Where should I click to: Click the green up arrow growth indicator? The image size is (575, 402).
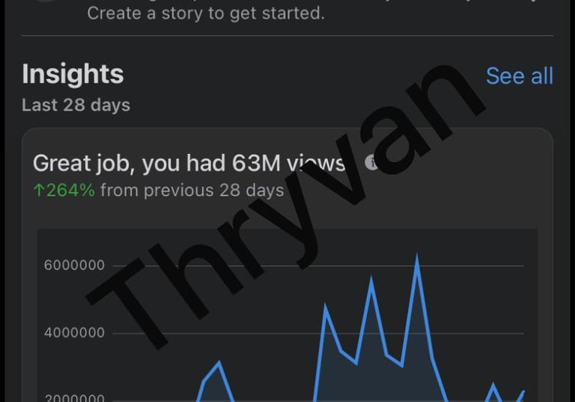click(x=39, y=191)
